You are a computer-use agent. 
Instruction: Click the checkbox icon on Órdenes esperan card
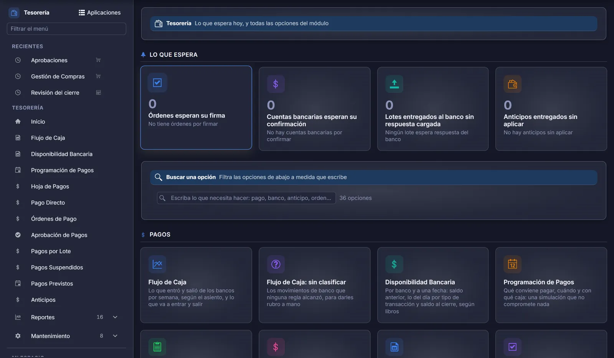click(157, 82)
